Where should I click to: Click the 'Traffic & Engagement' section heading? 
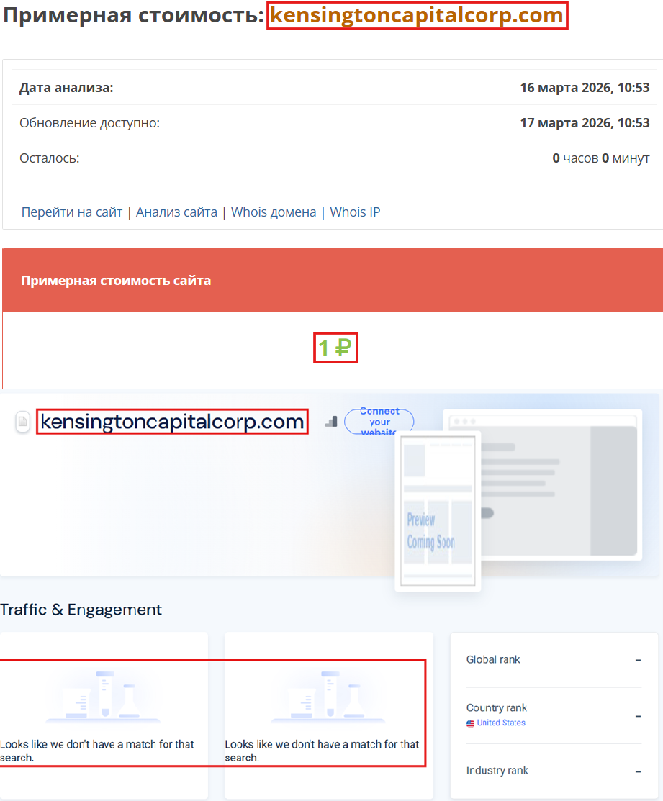point(81,609)
